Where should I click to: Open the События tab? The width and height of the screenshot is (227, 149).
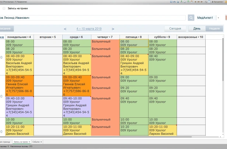[x=36, y=142]
